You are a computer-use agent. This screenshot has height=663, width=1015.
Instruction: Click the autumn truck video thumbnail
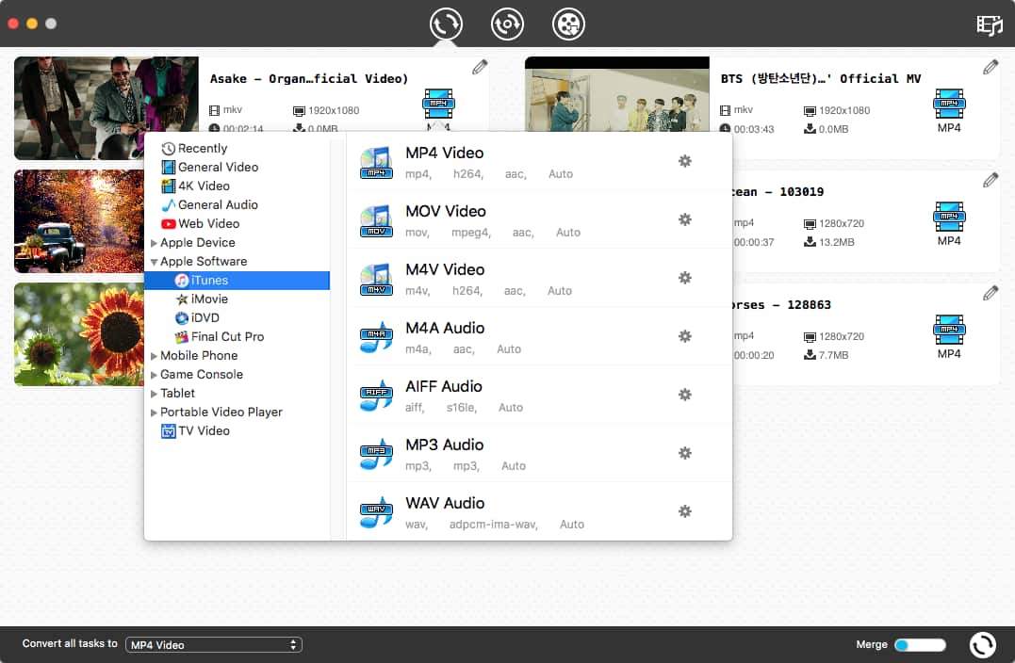[79, 221]
